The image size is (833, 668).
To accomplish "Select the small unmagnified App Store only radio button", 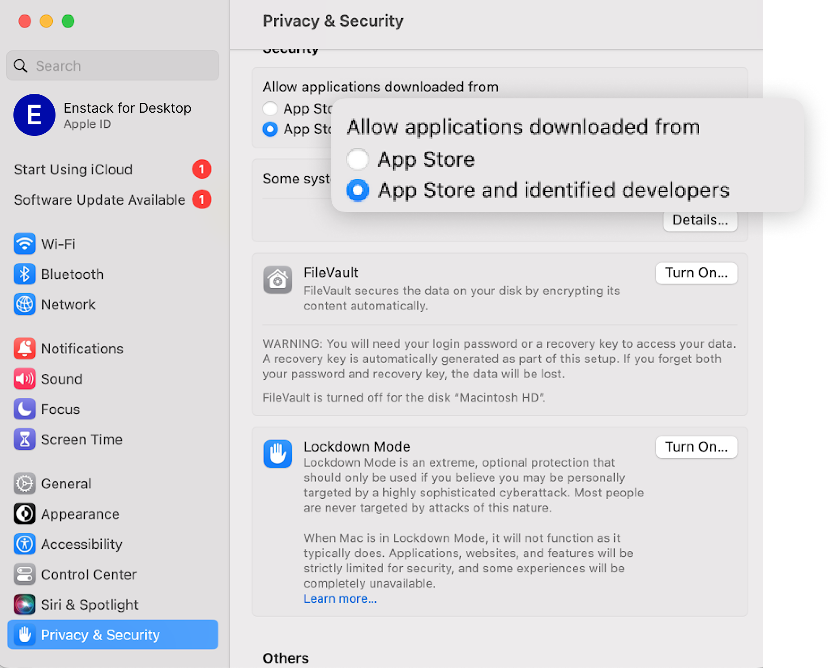I will 270,108.
